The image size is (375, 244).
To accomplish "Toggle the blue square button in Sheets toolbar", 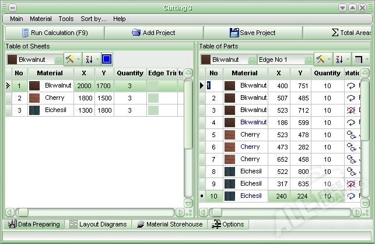I will click(107, 60).
